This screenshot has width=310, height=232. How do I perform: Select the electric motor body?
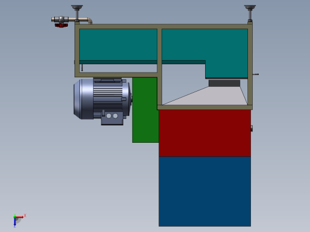pyautogui.click(x=108, y=99)
